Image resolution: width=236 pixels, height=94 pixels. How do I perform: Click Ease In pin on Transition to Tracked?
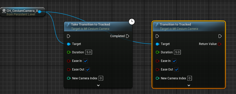158,61
